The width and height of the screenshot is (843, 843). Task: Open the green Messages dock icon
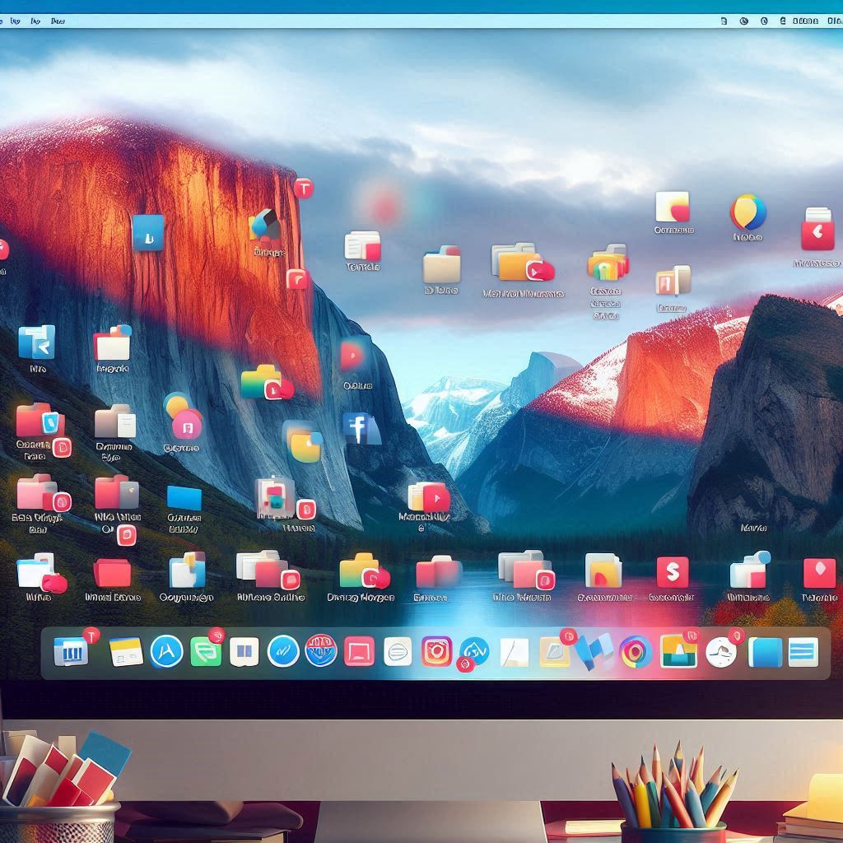click(x=206, y=651)
